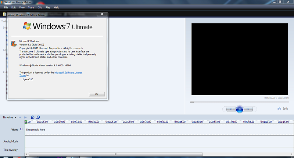Expand the Video track
The image size is (294, 158).
point(21,129)
